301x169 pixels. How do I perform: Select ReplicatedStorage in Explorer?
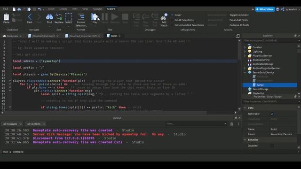click(263, 64)
